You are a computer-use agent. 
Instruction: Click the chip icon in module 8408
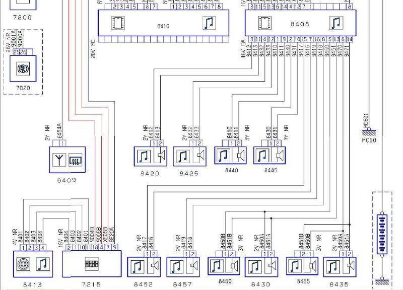[x=263, y=24]
